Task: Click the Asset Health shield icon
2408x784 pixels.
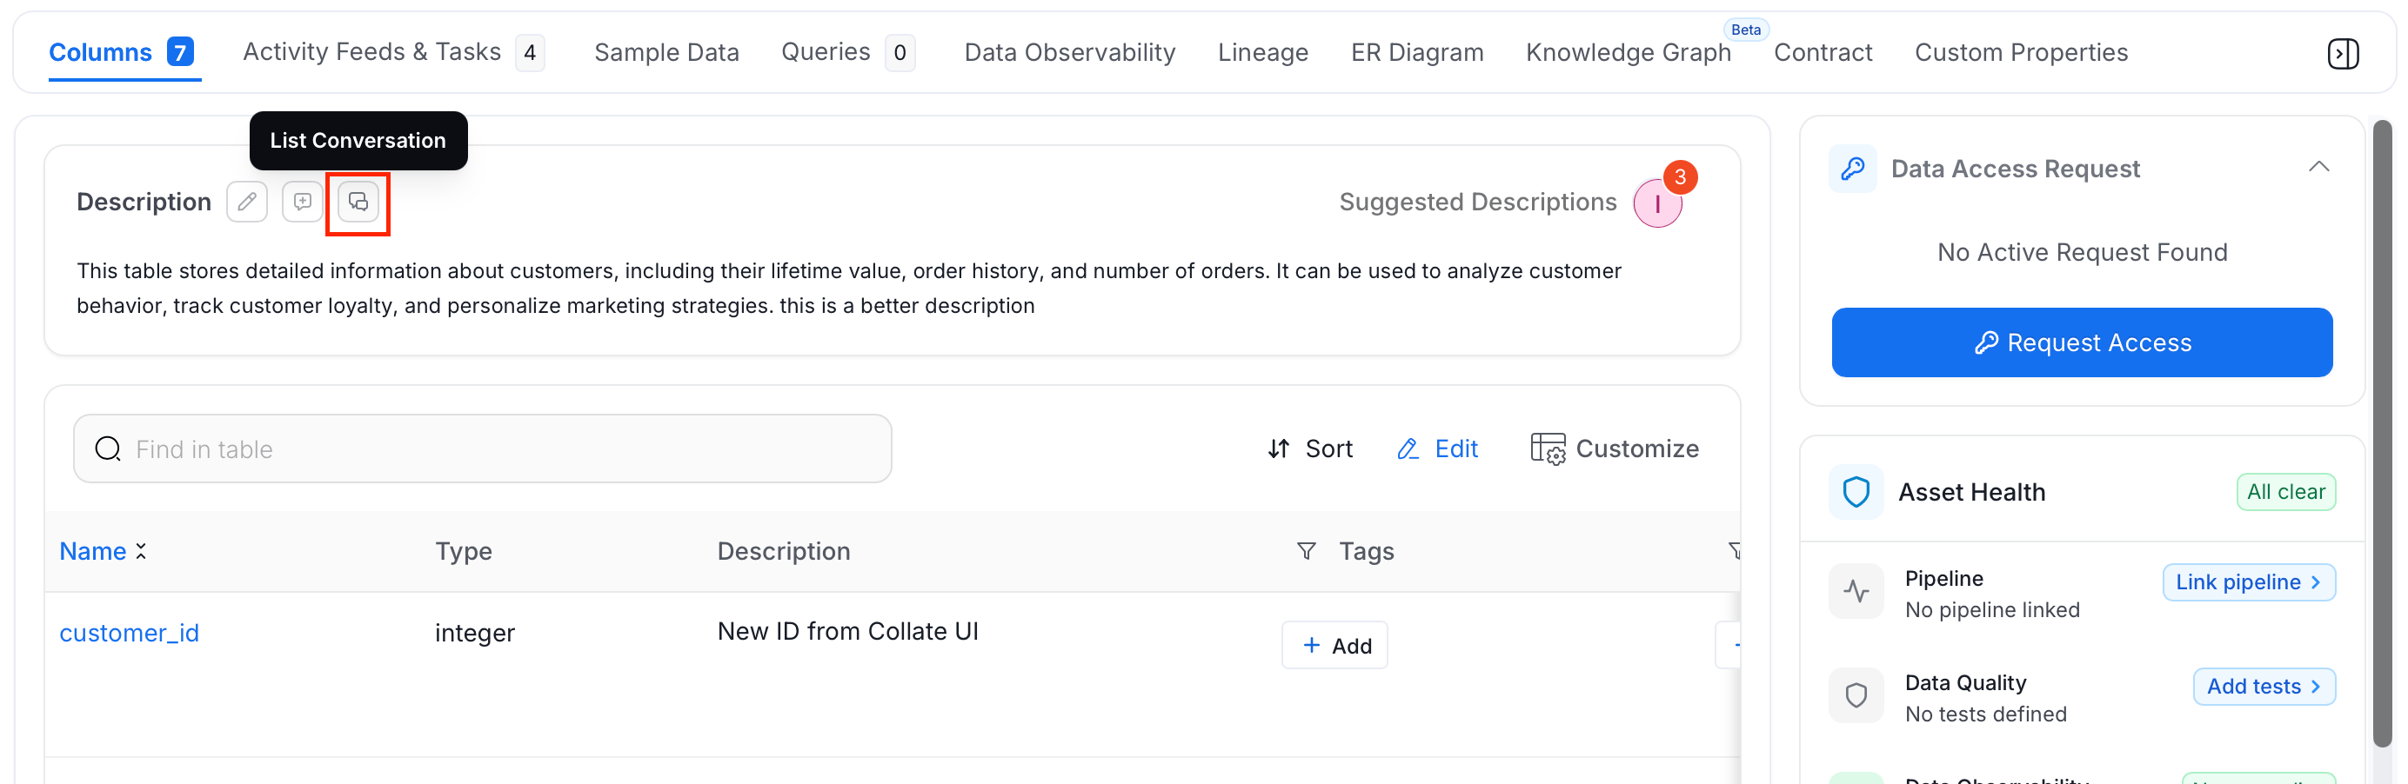Action: click(x=1856, y=493)
